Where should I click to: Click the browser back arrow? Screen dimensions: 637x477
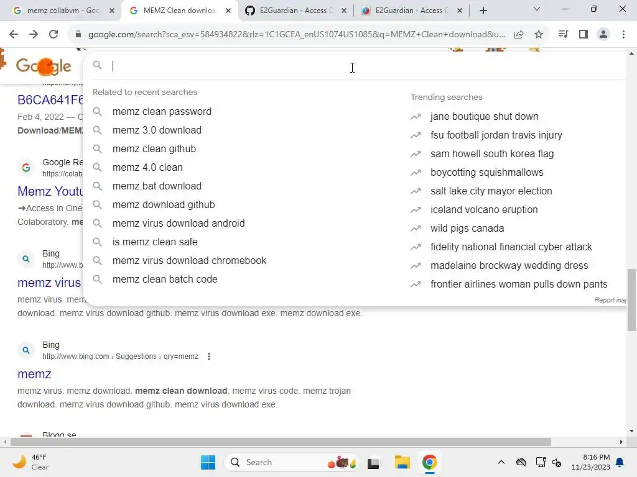tap(14, 35)
